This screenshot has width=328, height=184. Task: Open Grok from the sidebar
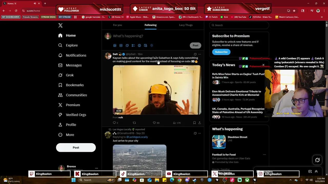66,75
